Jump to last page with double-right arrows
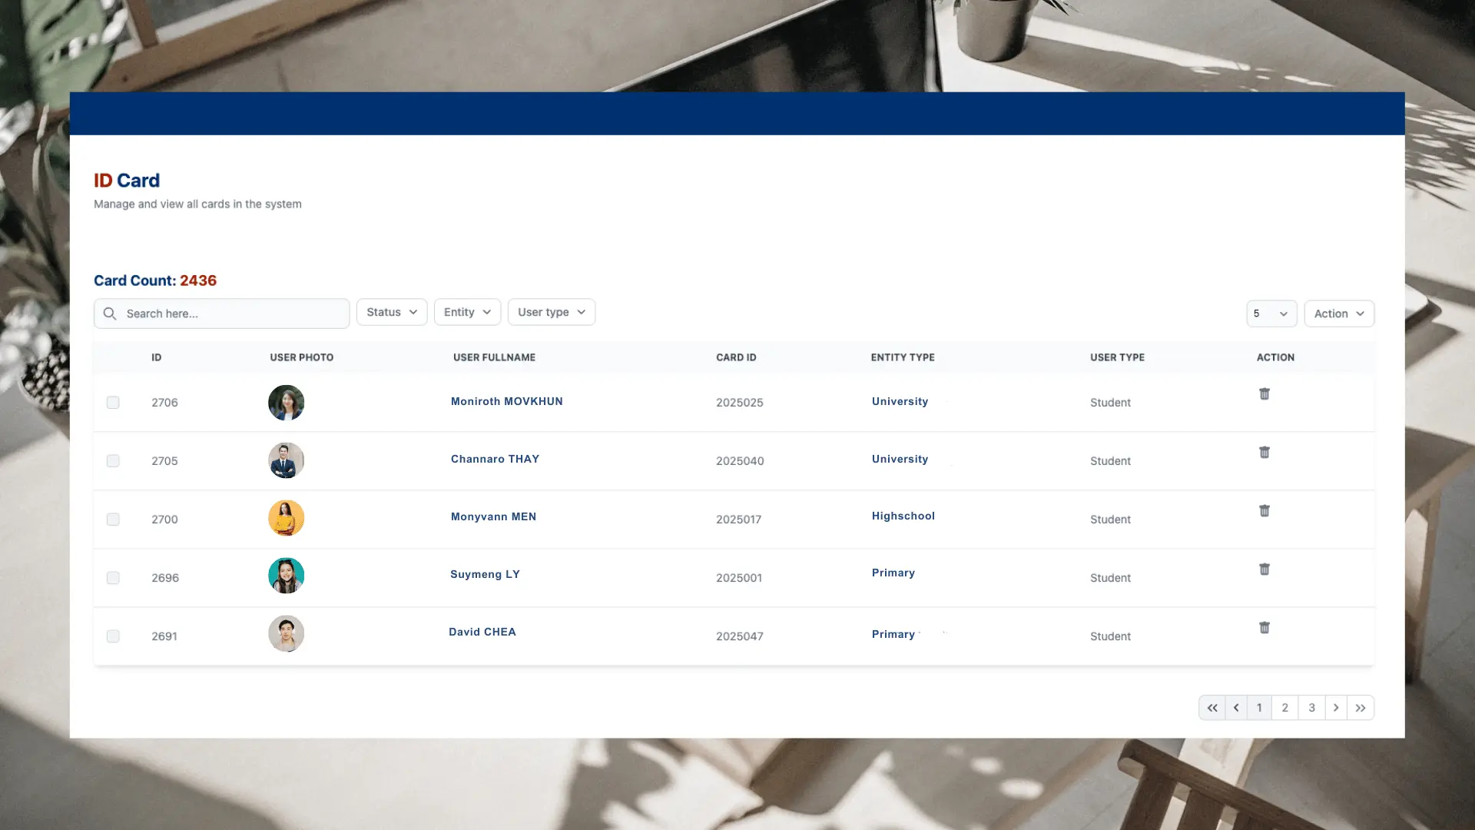This screenshot has height=830, width=1475. pyautogui.click(x=1361, y=708)
